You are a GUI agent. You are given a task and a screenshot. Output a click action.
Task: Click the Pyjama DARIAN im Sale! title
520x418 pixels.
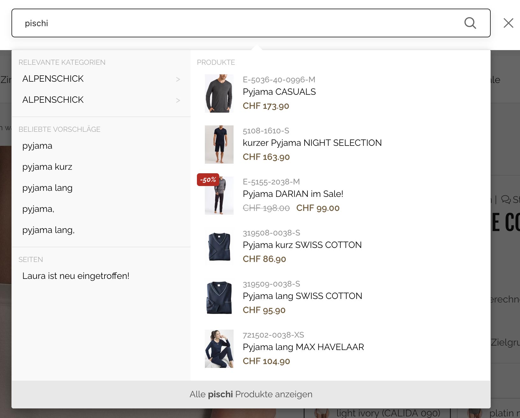(x=293, y=194)
